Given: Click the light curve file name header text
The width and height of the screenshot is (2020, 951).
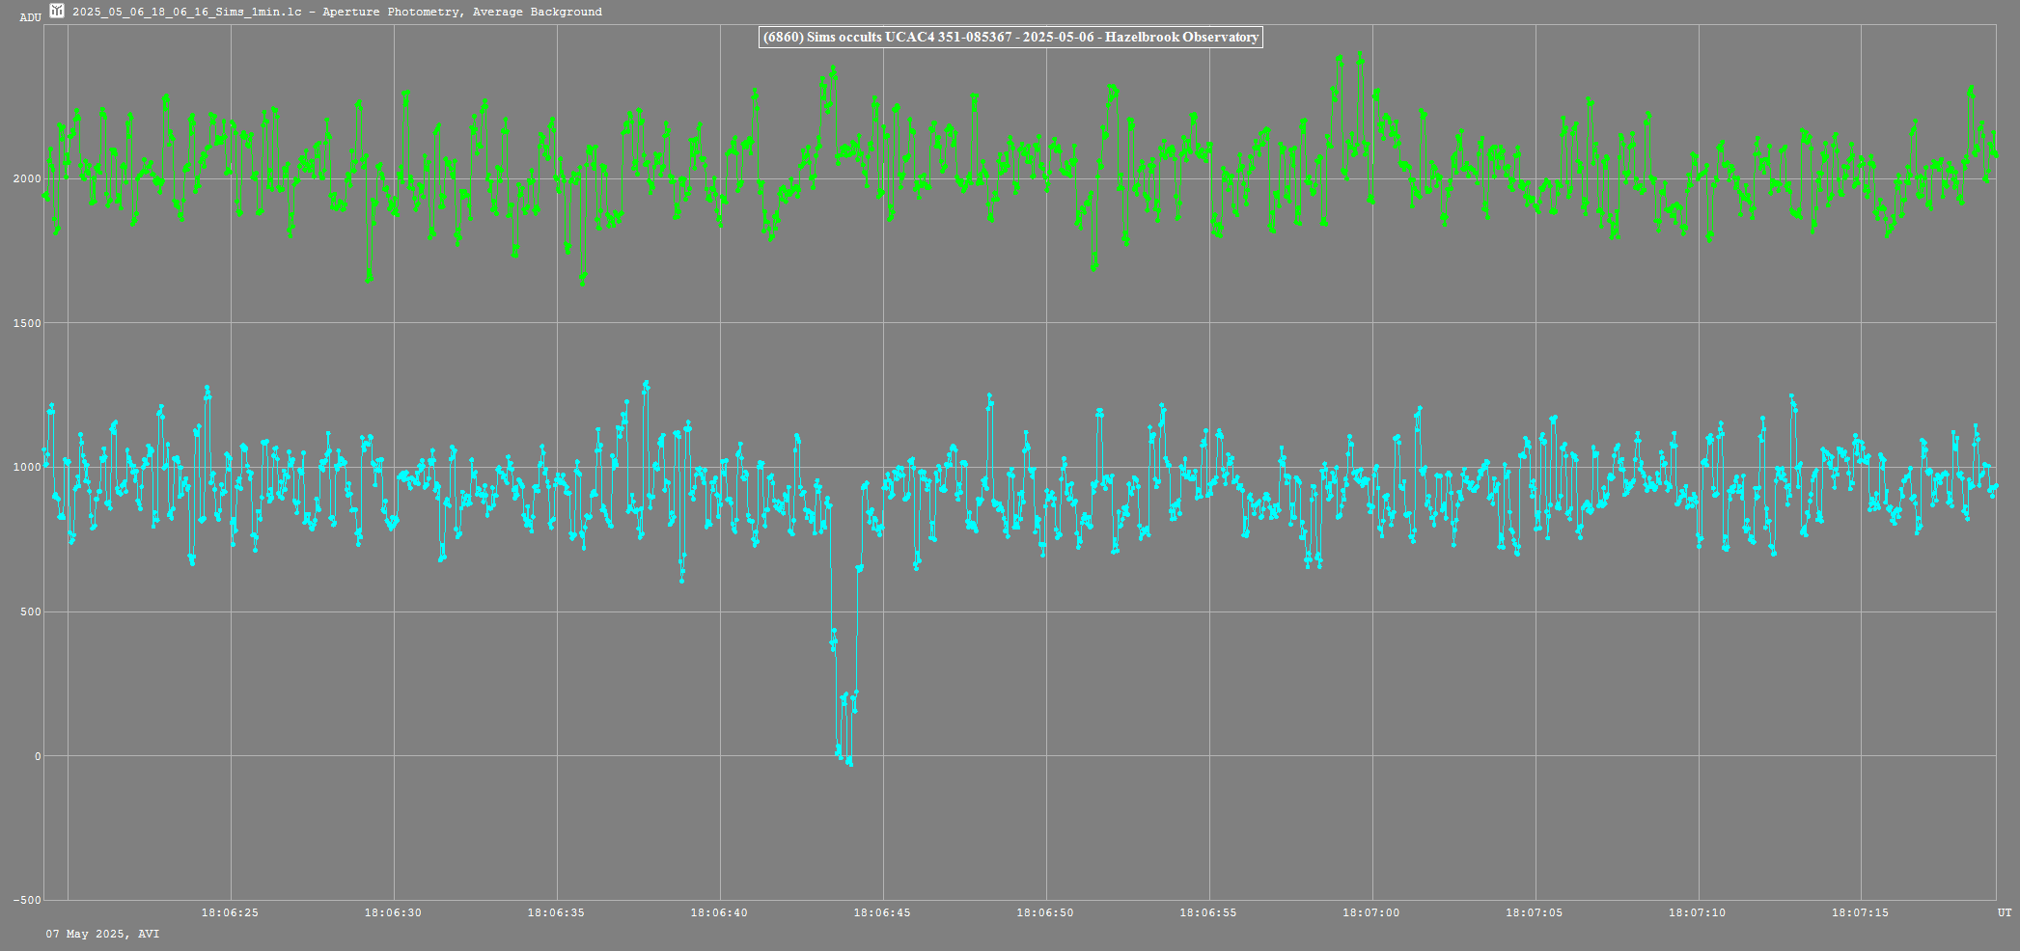Looking at the screenshot, I should point(337,13).
